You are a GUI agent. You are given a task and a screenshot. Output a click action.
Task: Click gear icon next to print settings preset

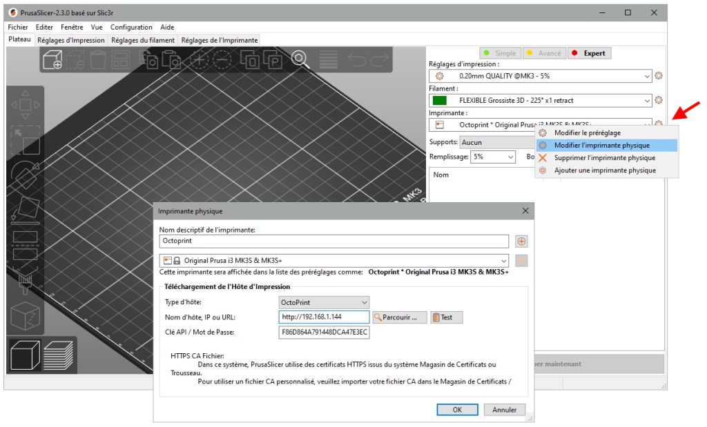[659, 76]
